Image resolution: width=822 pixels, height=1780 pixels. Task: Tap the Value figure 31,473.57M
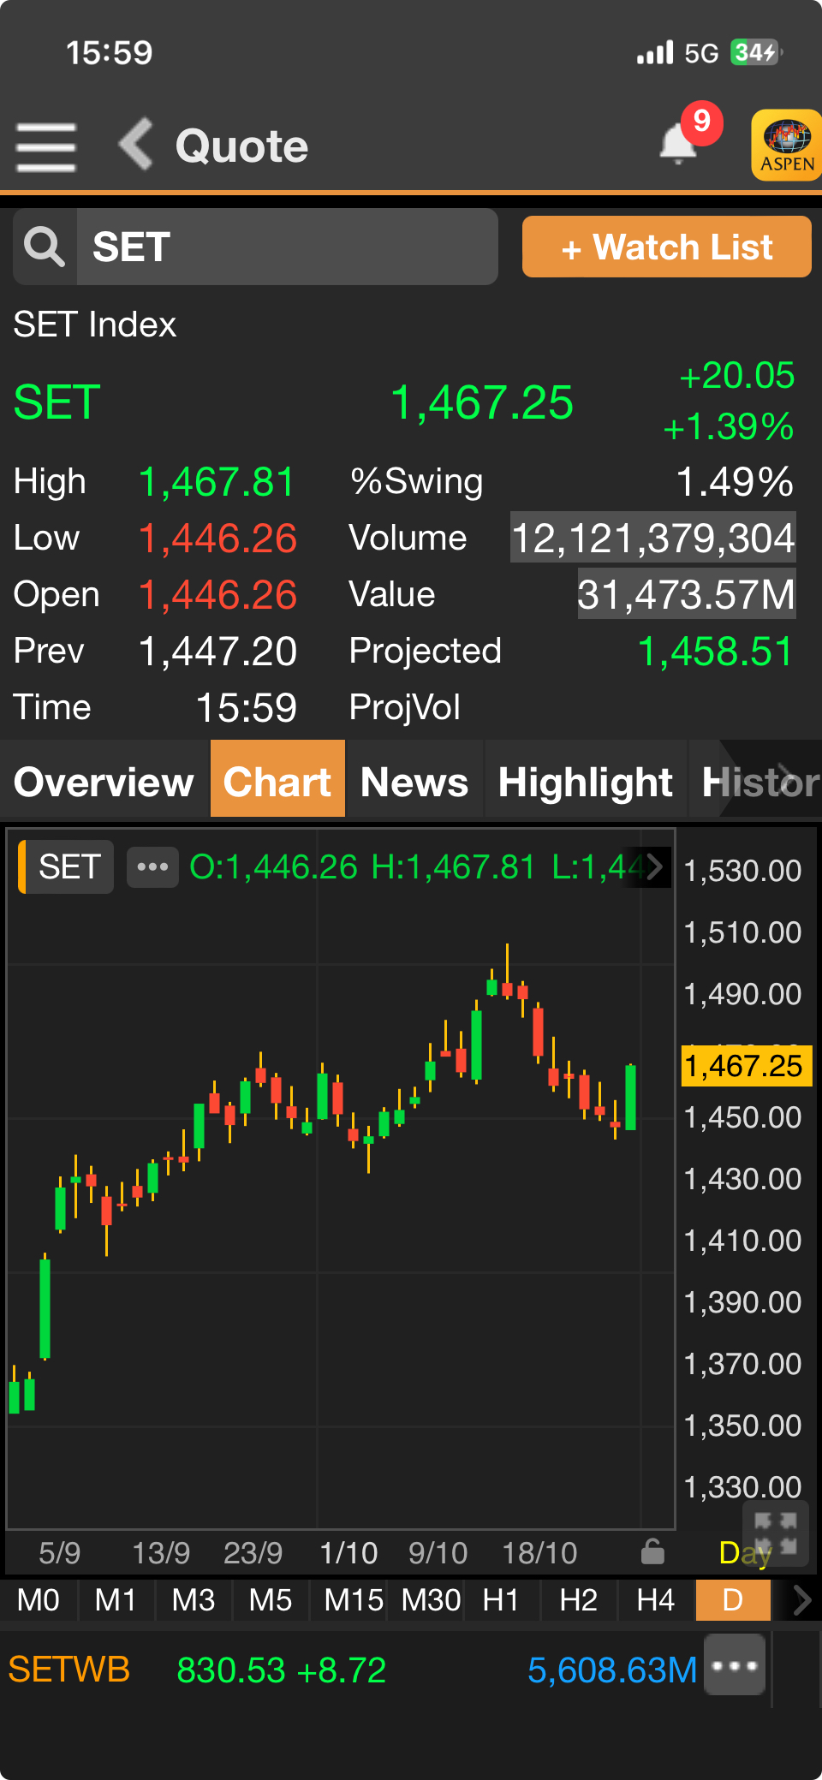687,594
